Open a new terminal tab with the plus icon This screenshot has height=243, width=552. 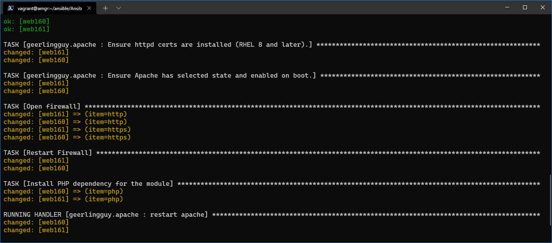[x=105, y=8]
